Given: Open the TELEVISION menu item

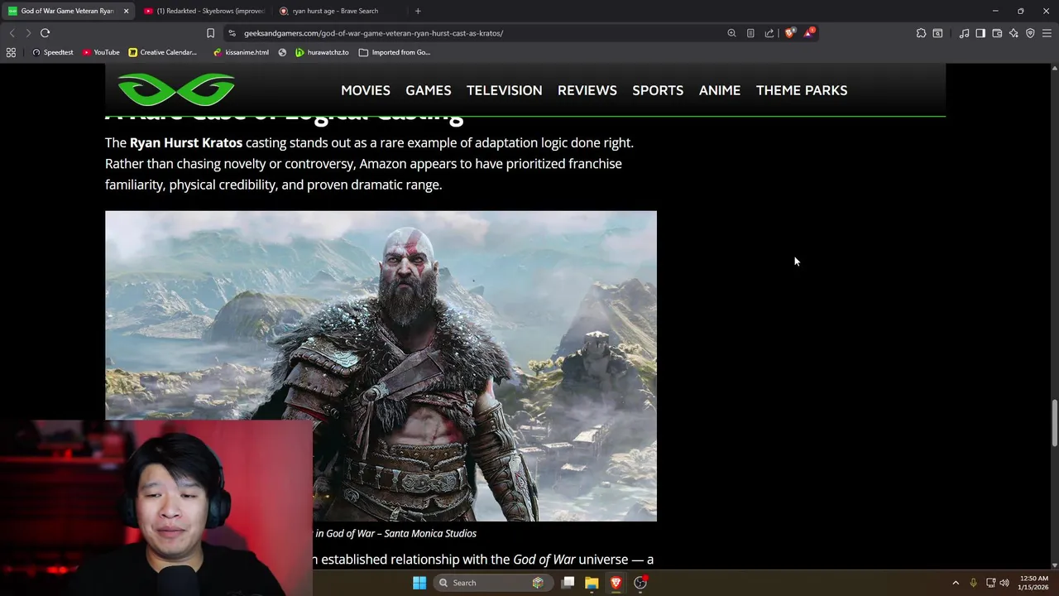Looking at the screenshot, I should tap(505, 90).
